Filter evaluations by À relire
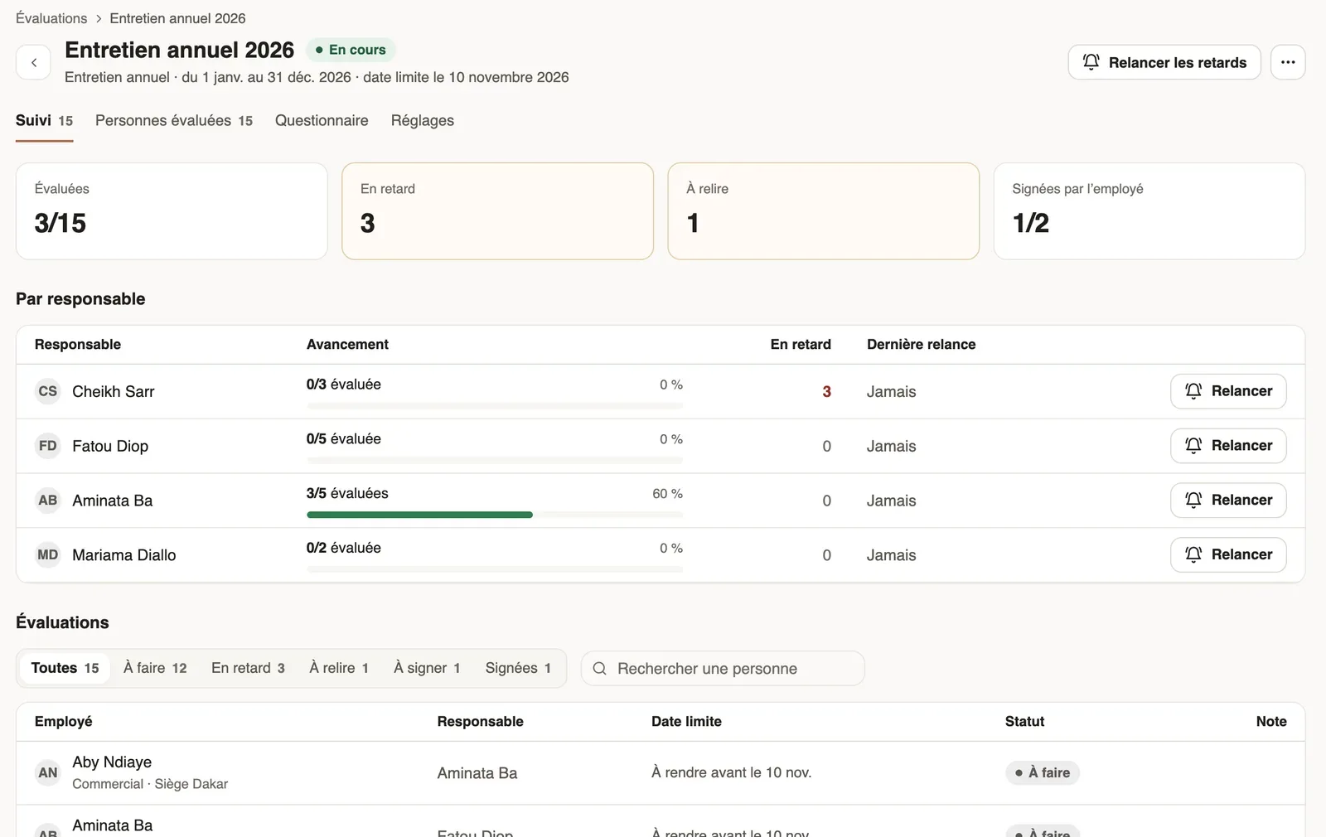This screenshot has width=1326, height=837. click(x=339, y=668)
